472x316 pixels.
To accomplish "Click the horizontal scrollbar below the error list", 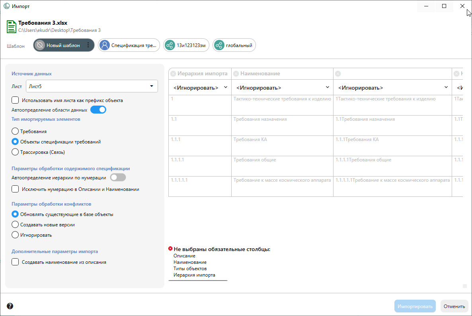I will 198,281.
